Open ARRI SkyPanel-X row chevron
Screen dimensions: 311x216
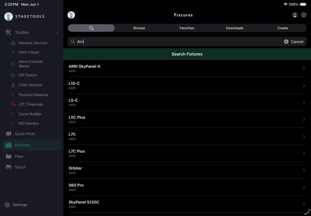[x=304, y=68]
